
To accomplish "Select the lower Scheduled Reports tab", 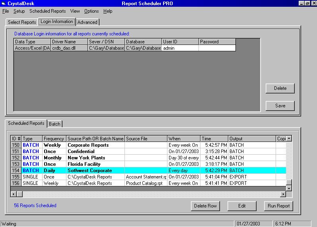I will (26, 123).
